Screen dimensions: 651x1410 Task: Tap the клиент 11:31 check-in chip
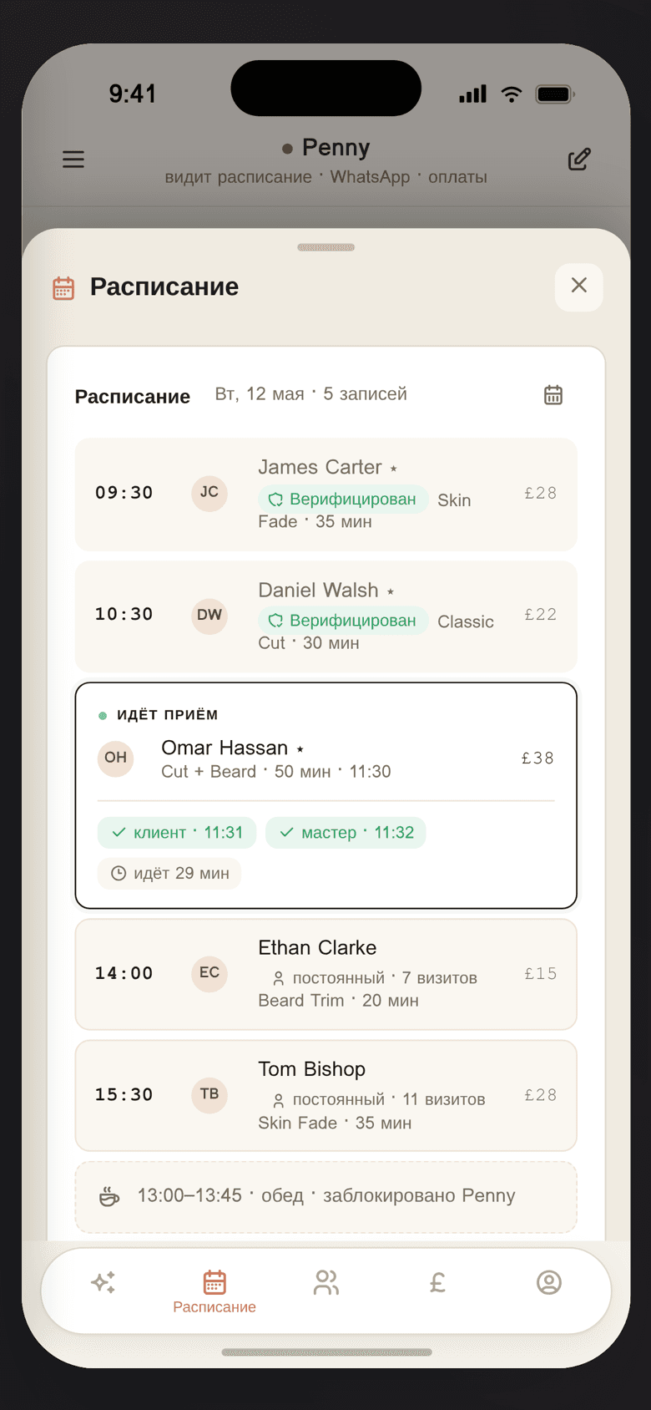tap(179, 833)
